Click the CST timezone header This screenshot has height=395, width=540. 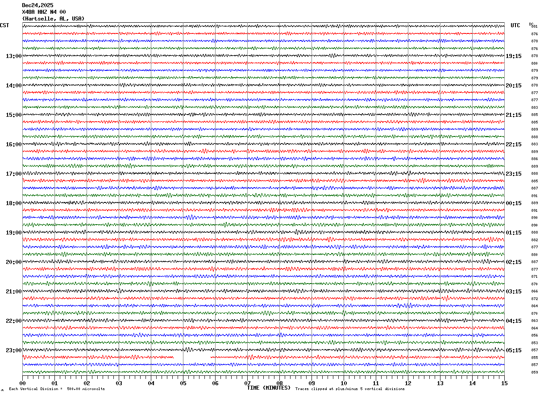4,25
